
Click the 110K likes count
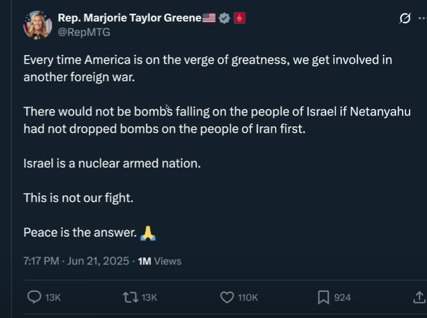point(247,298)
